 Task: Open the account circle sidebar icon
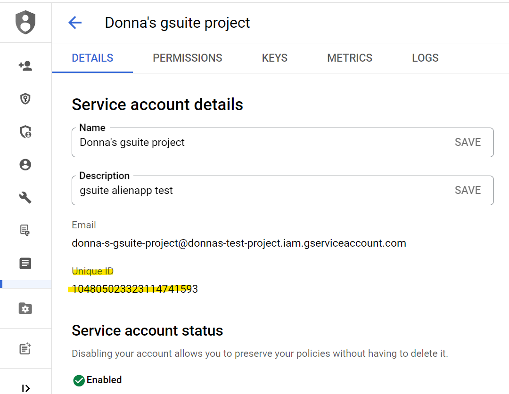click(25, 165)
